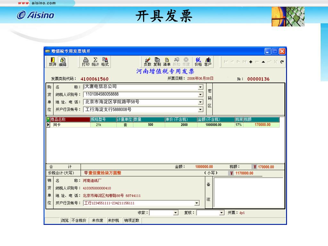Click the 格式 (format) toolbar icon
Image resolution: width=328 pixels, height=246 pixels.
[x=105, y=62]
